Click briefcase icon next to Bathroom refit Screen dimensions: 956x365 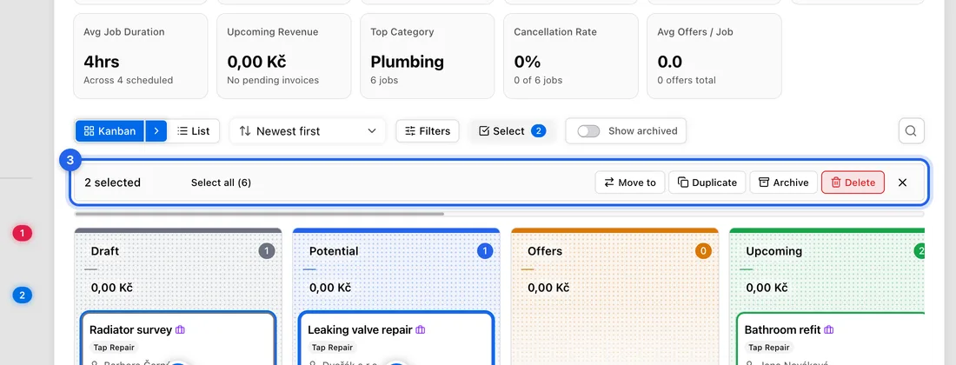(x=828, y=329)
